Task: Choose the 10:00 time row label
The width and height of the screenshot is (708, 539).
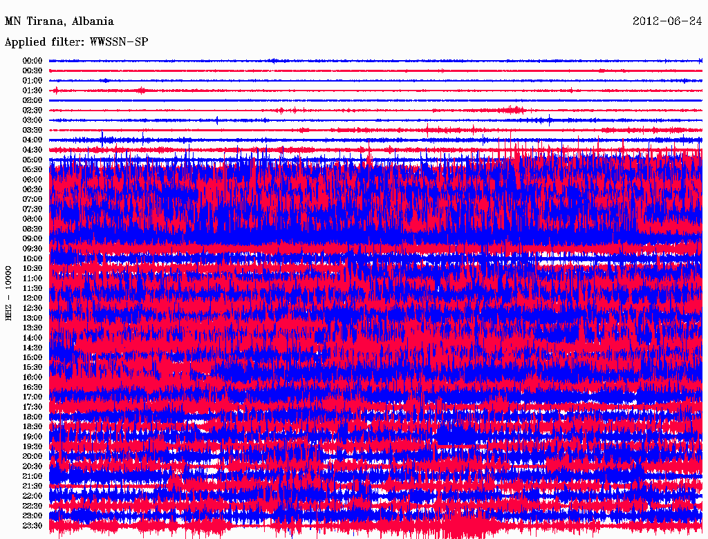Action: click(x=32, y=258)
